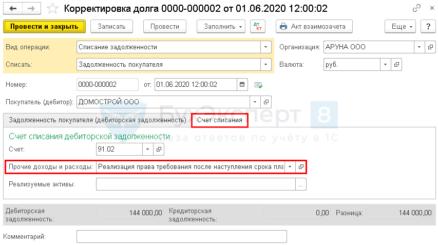Open calendar picker for document date
The image size is (438, 245).
click(x=242, y=84)
